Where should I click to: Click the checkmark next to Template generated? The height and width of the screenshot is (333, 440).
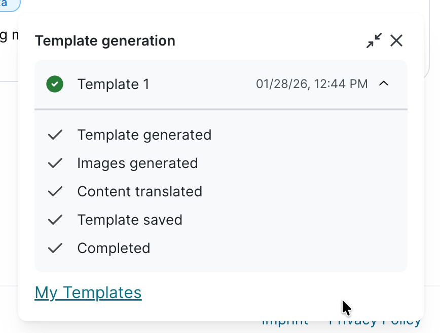point(54,135)
